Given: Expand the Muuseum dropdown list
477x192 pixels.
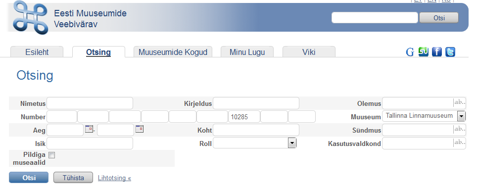Looking at the screenshot, I should pyautogui.click(x=461, y=116).
